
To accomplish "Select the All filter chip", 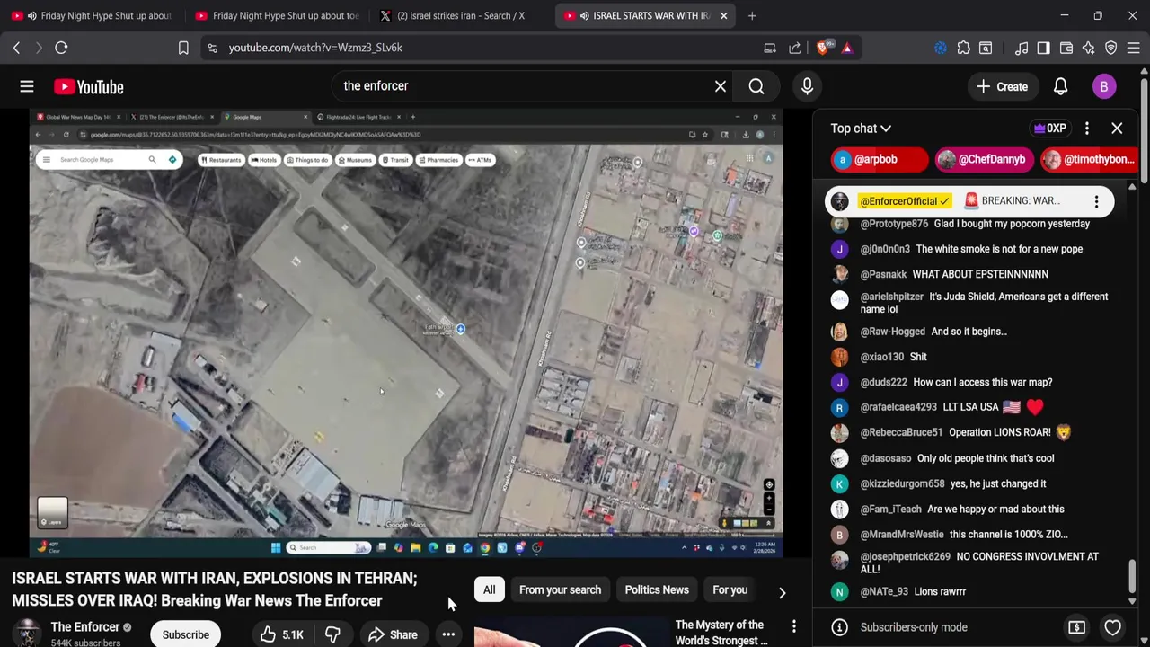I will click(489, 589).
